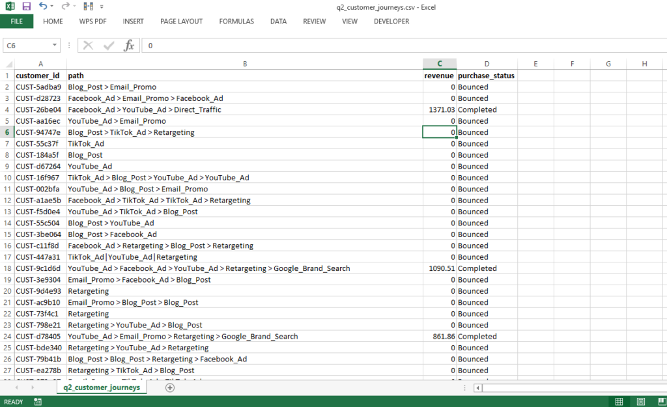This screenshot has height=407, width=667.
Task: Click the horizontal scrollbar left arrow
Action: pos(478,388)
